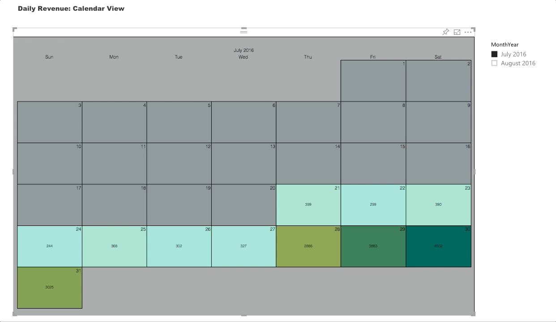This screenshot has height=322, width=556.
Task: Click the empty July 1 calendar cell
Action: pyautogui.click(x=373, y=81)
